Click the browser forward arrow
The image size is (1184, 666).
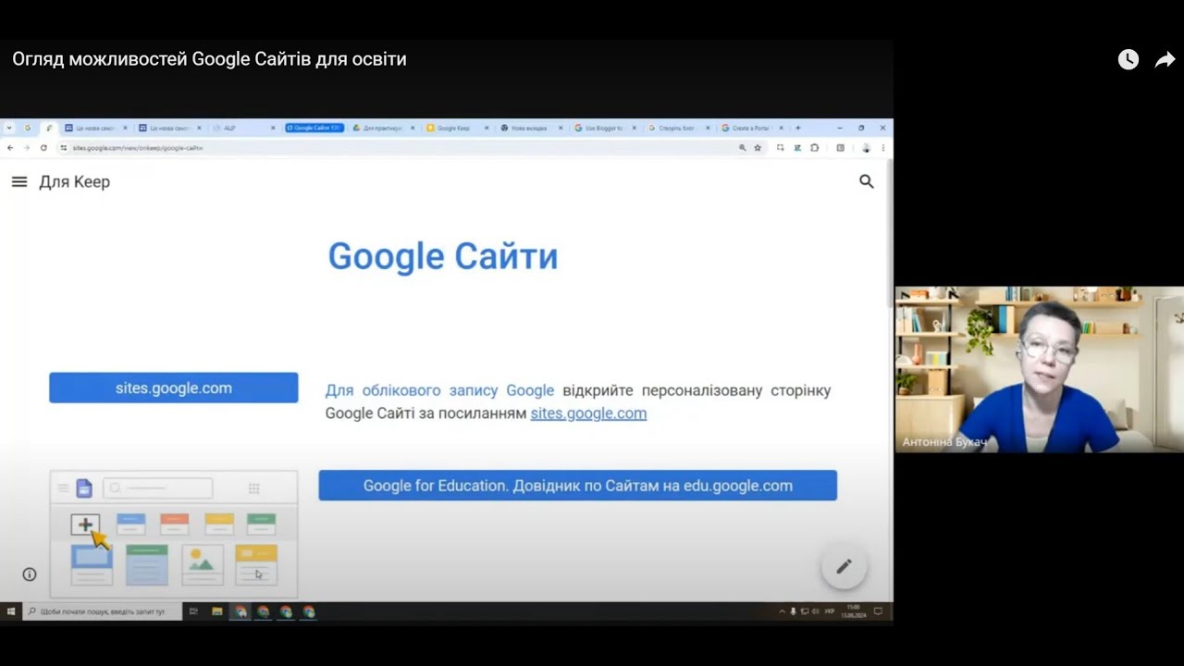click(27, 148)
